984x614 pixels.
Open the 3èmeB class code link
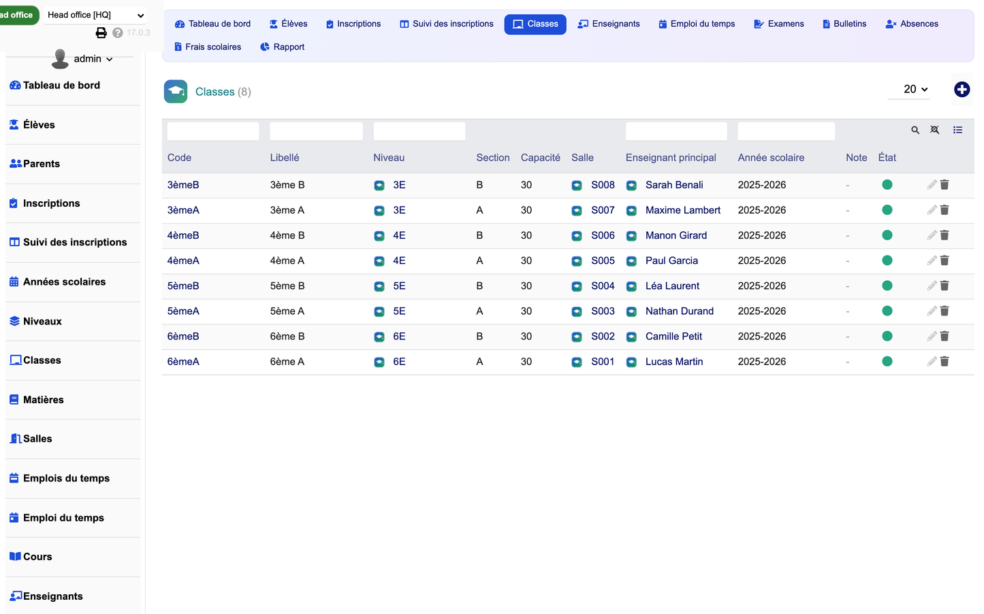pyautogui.click(x=183, y=185)
